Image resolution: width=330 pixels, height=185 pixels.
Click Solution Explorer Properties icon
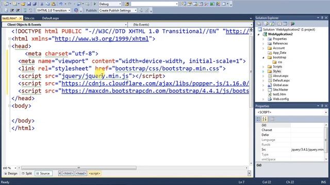[259, 24]
